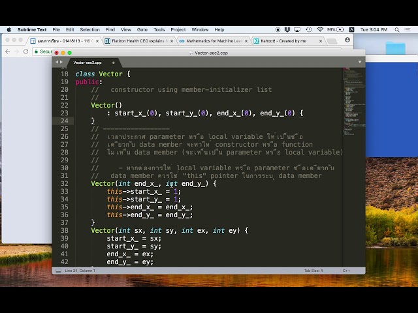Click Chrome's back arrow

tap(8, 52)
